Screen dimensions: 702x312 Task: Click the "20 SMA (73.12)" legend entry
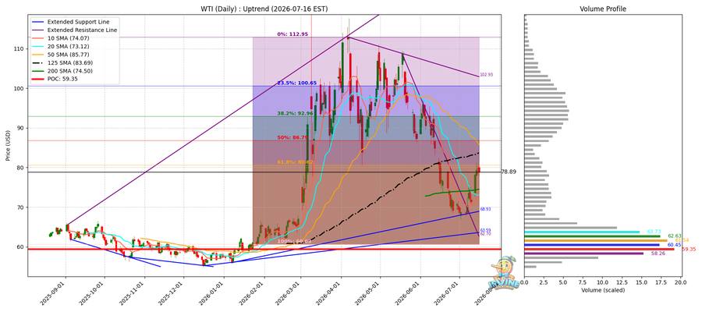[x=67, y=47]
